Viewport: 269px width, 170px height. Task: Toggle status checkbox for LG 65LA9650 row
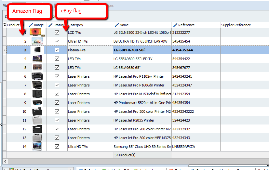tap(57, 68)
